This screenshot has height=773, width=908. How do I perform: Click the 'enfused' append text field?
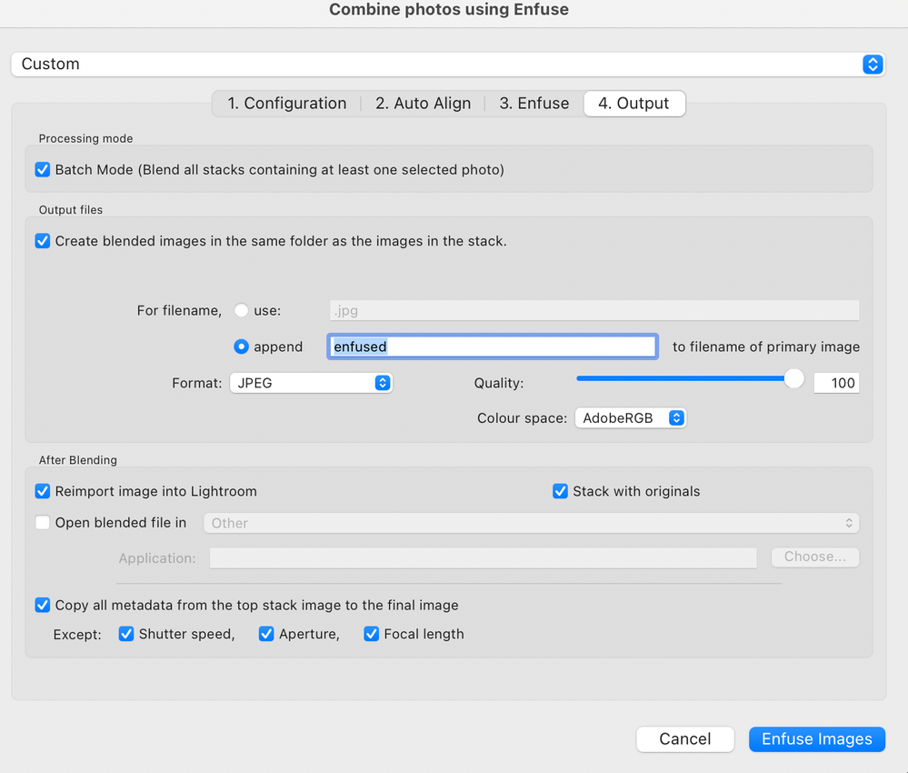pos(493,346)
